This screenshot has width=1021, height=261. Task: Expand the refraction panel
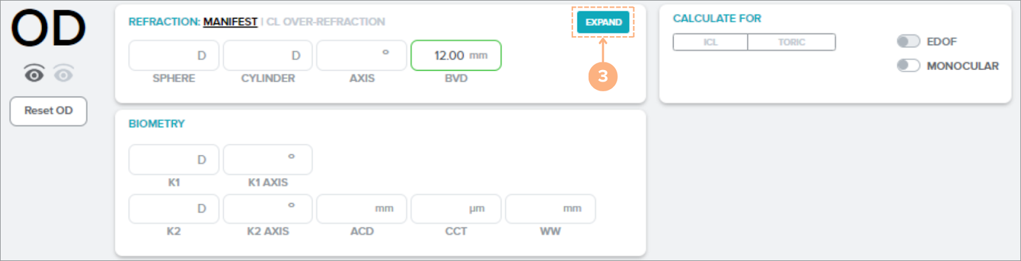[x=603, y=22]
